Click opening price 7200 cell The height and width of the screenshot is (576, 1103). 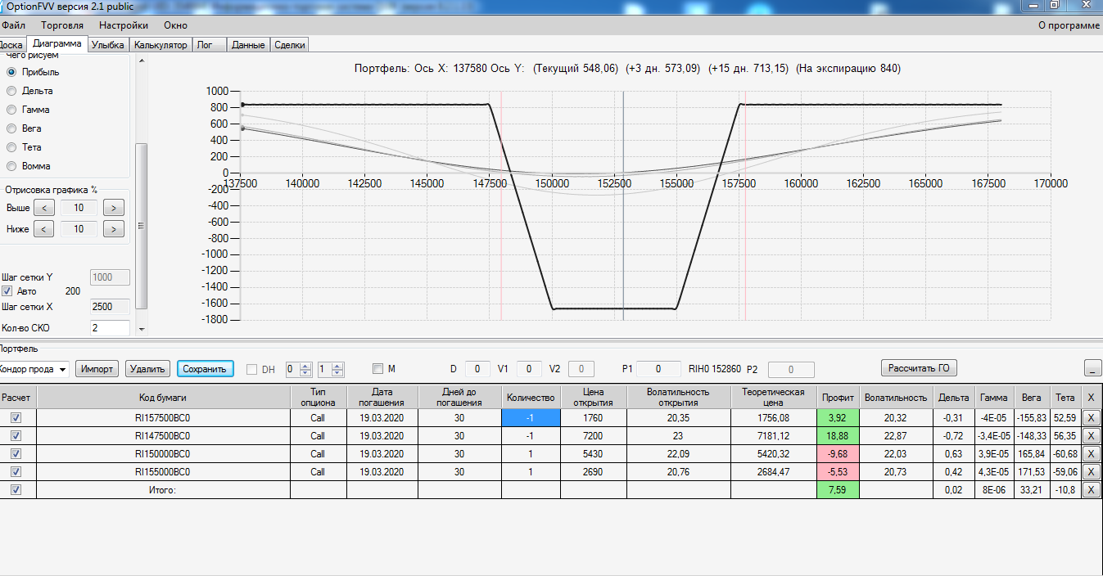[x=593, y=435]
